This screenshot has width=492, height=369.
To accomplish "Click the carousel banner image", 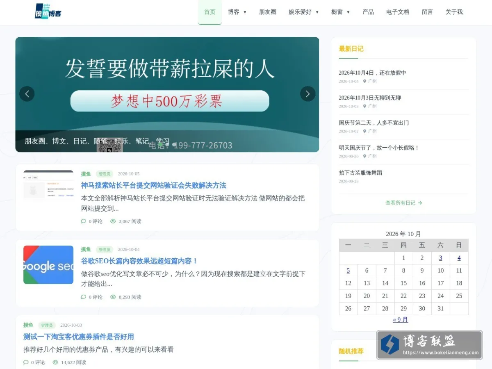I will pos(167,95).
